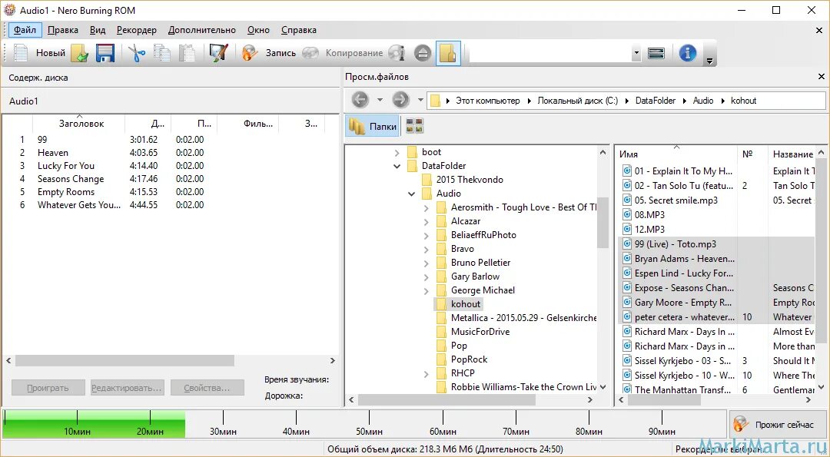The image size is (830, 457).
Task: Click the Copy pages toolbar icon
Action: pyautogui.click(x=162, y=53)
